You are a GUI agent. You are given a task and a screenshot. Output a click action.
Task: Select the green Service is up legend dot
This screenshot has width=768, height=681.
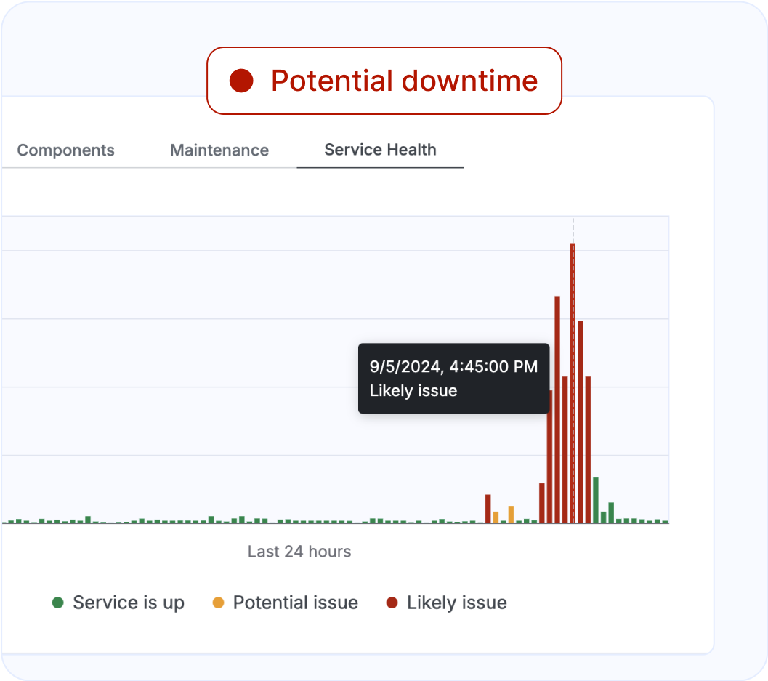click(x=57, y=603)
